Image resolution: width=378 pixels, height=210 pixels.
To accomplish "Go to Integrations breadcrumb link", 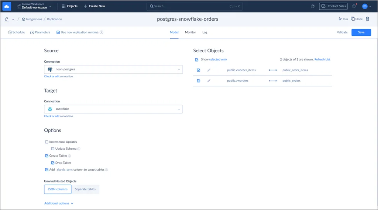I will click(32, 19).
